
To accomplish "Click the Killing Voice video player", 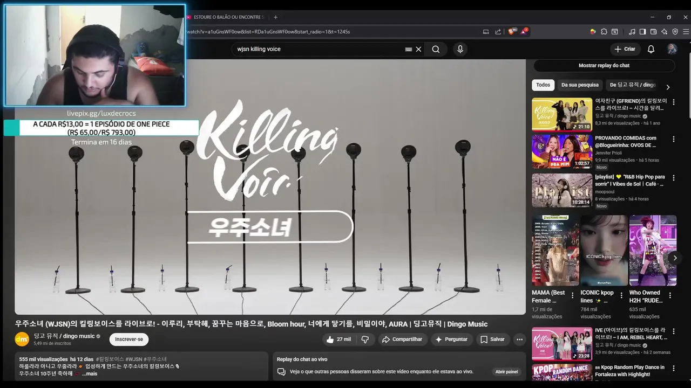I will tap(270, 187).
